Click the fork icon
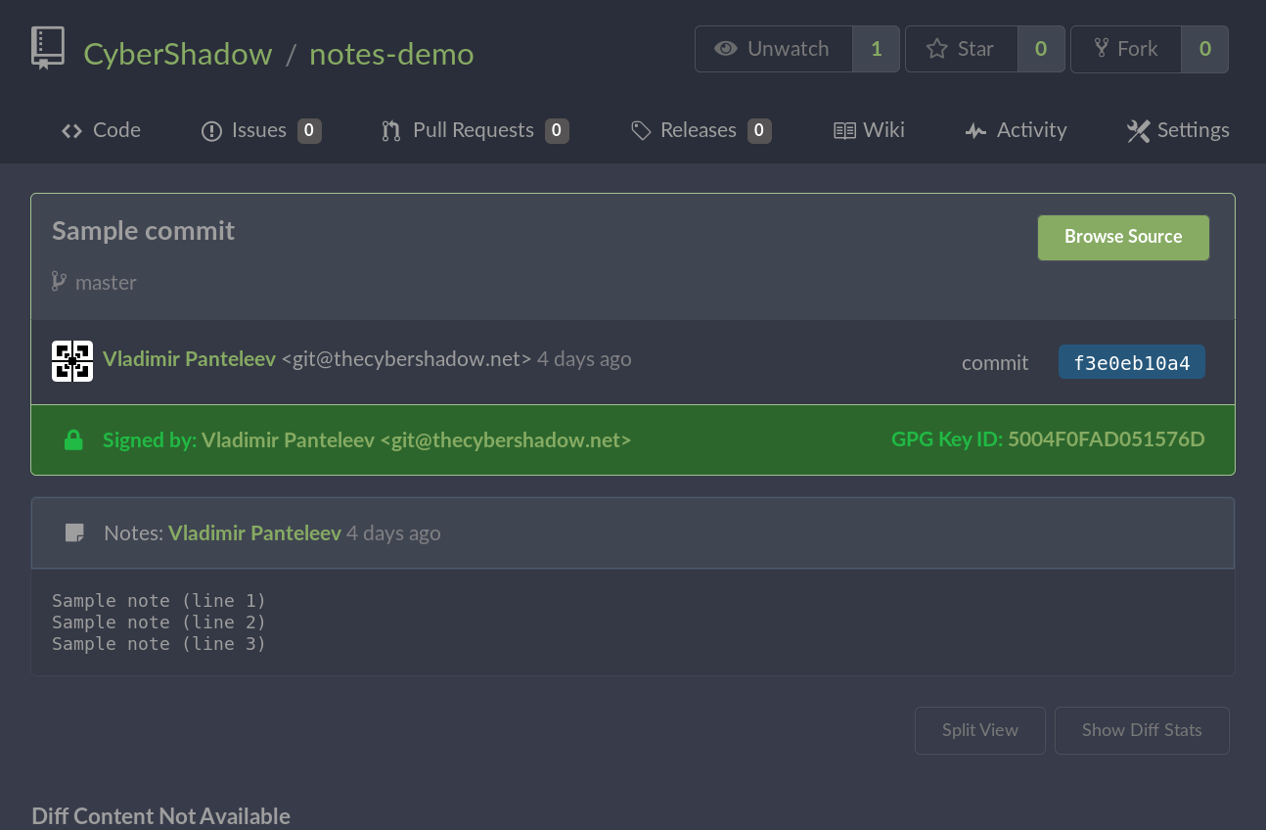1266x830 pixels. (x=1102, y=48)
